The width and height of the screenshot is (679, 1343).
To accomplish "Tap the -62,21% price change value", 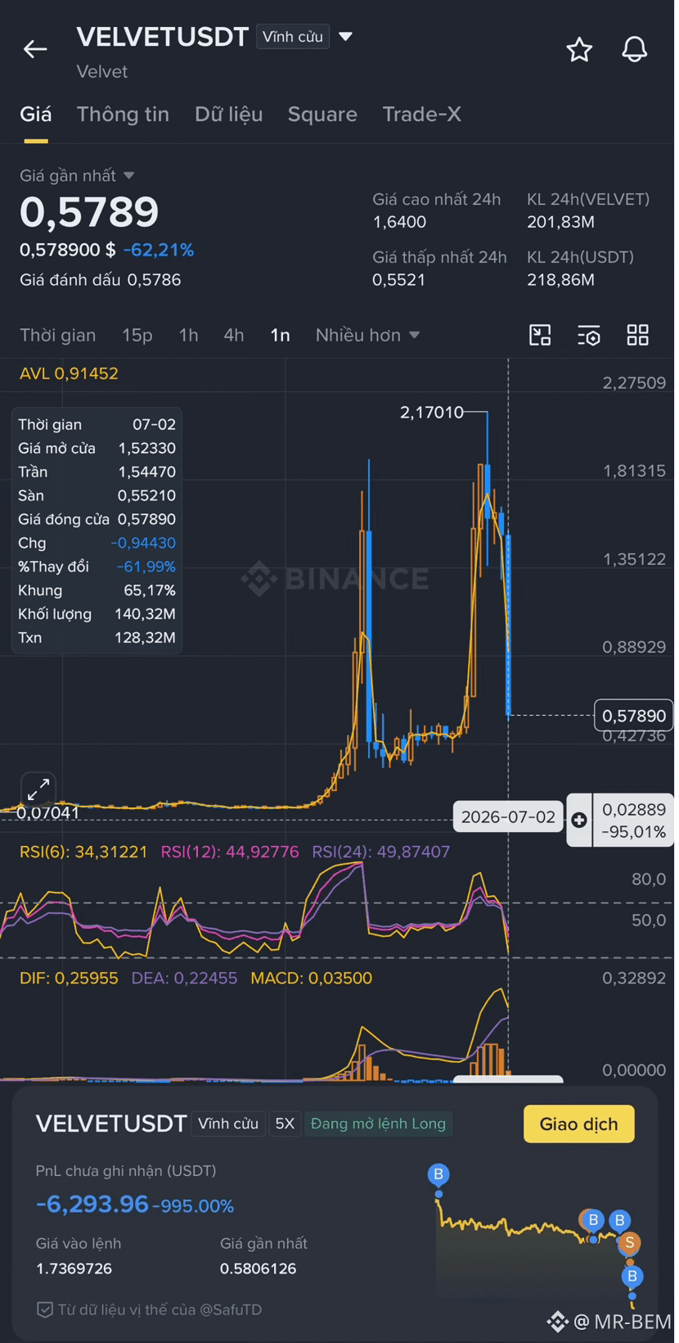I will [x=158, y=250].
